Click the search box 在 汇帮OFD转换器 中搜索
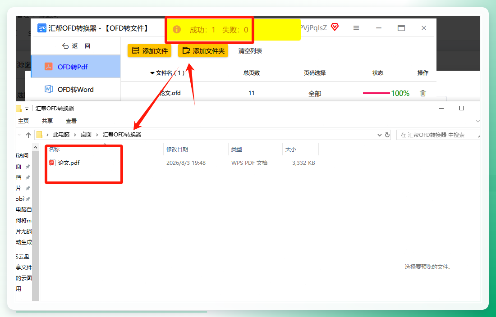 (438, 135)
